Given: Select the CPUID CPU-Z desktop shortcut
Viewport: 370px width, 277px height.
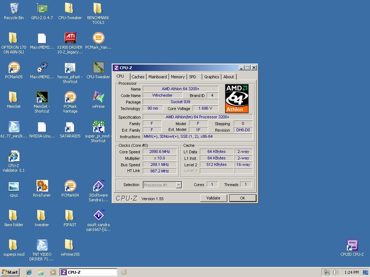Looking at the screenshot, I should coord(352,245).
